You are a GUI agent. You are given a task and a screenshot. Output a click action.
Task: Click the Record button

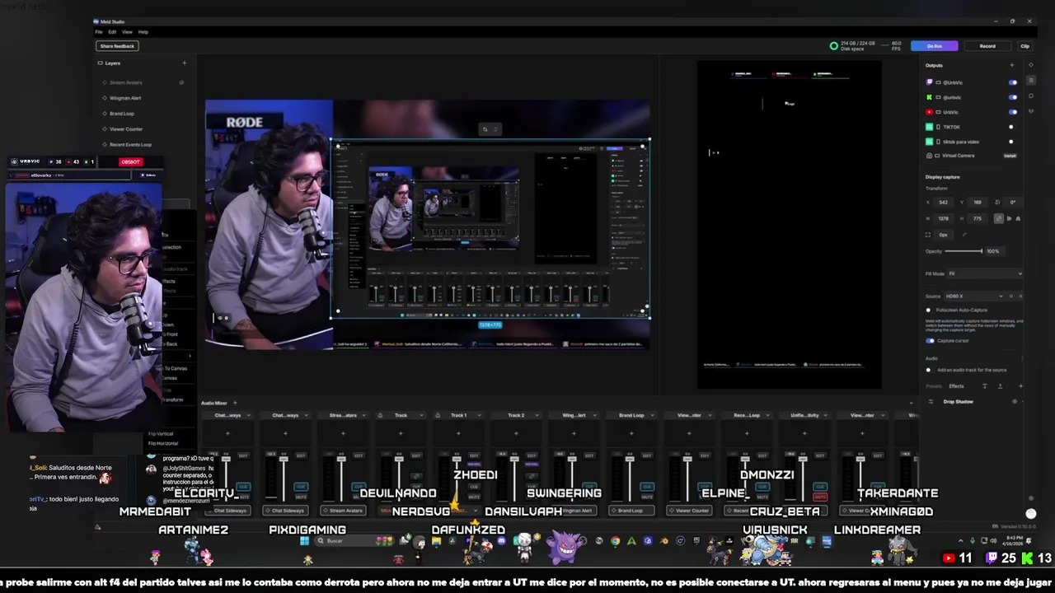[x=987, y=46]
